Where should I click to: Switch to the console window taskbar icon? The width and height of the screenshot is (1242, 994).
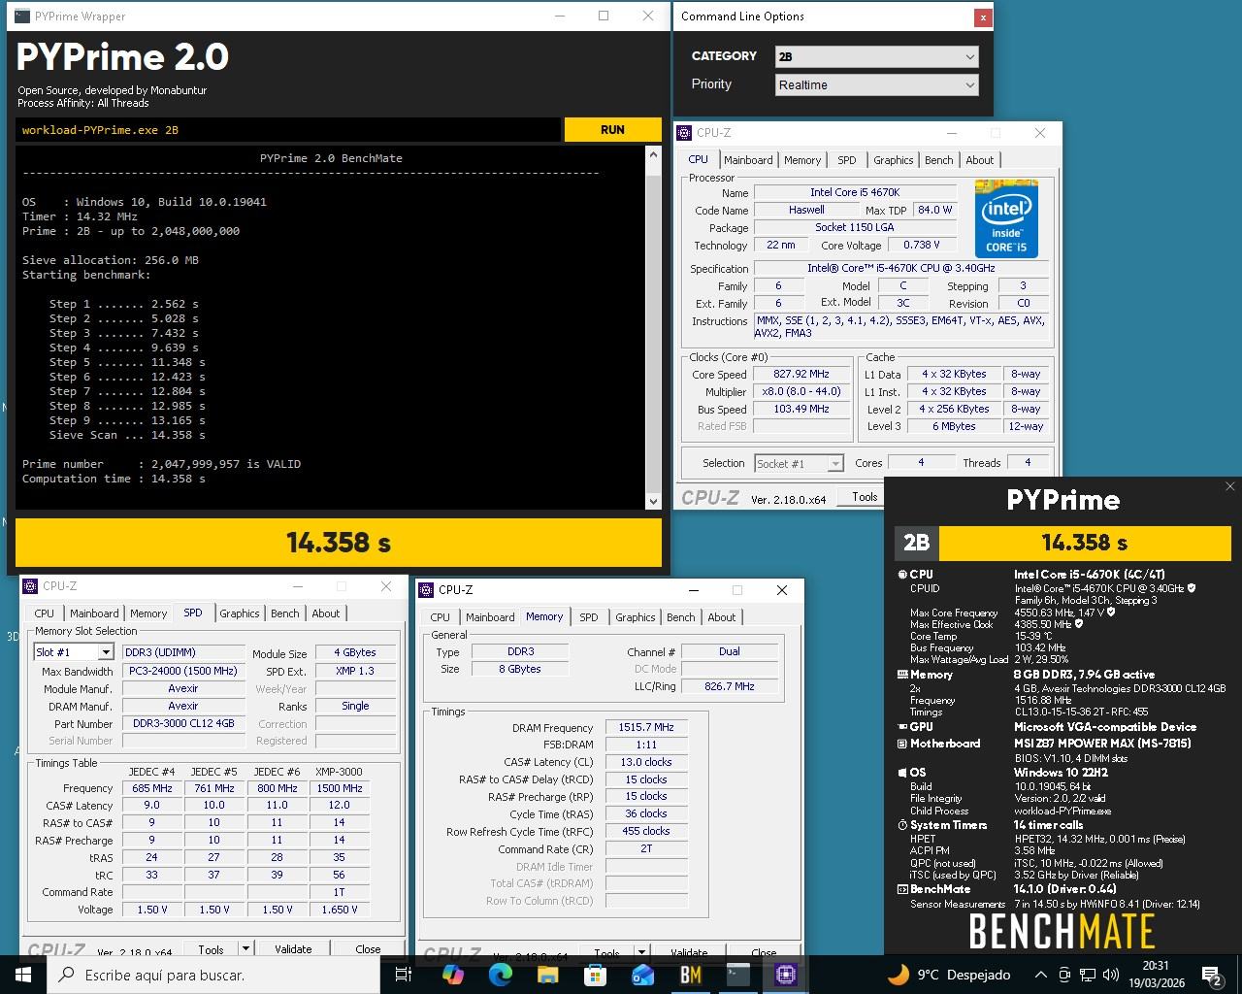[738, 974]
